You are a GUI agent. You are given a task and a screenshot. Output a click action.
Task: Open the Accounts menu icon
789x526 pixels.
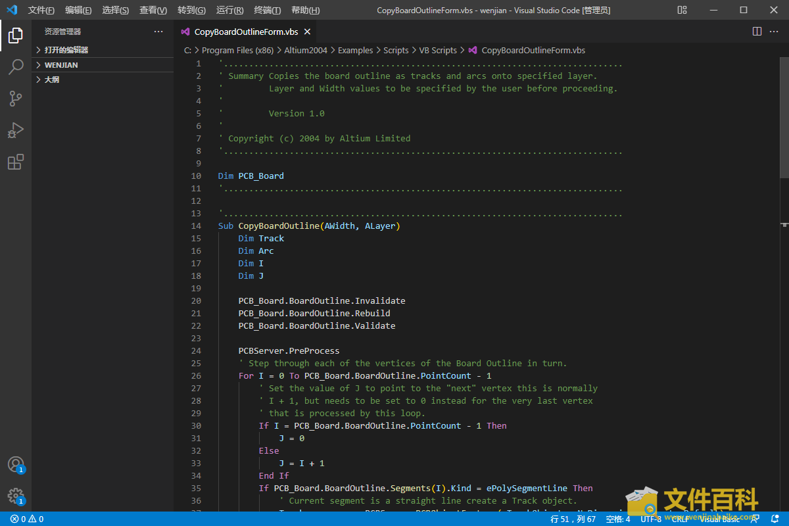(16, 464)
